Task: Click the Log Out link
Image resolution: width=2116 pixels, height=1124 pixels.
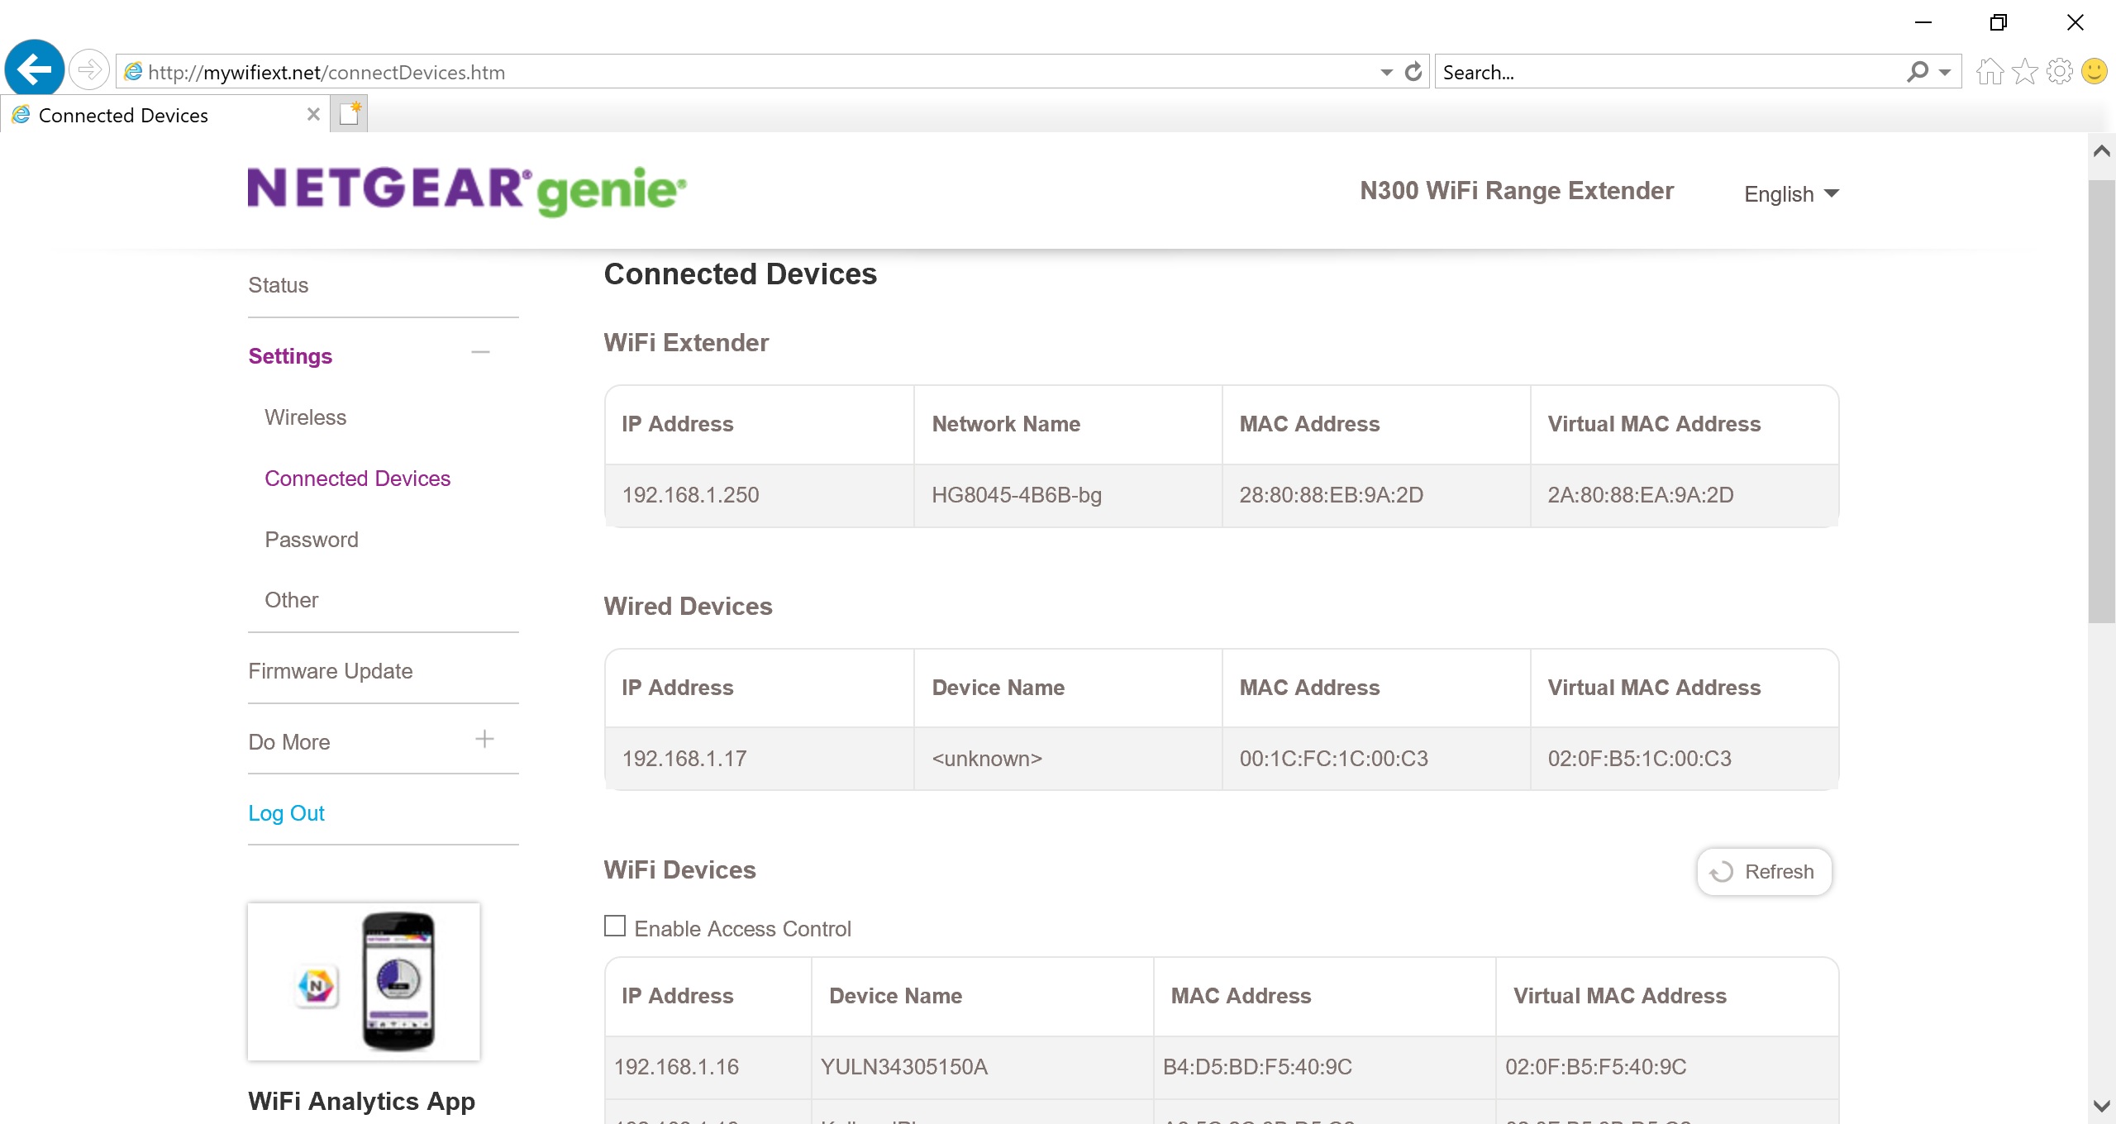Action: click(x=287, y=813)
